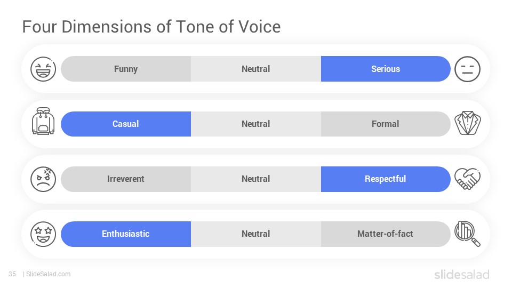Select the tuxedo suit icon next to Formal
This screenshot has width=512, height=288.
468,123
